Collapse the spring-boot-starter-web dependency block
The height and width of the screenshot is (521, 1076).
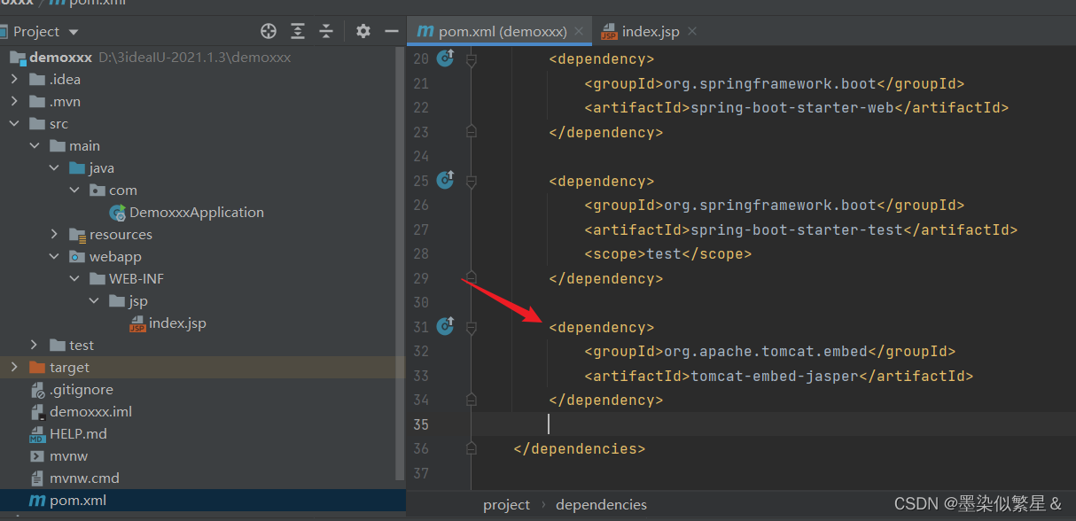coord(471,58)
